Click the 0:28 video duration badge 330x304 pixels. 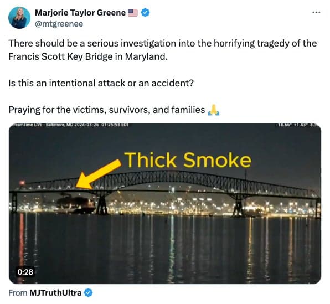[x=25, y=272]
